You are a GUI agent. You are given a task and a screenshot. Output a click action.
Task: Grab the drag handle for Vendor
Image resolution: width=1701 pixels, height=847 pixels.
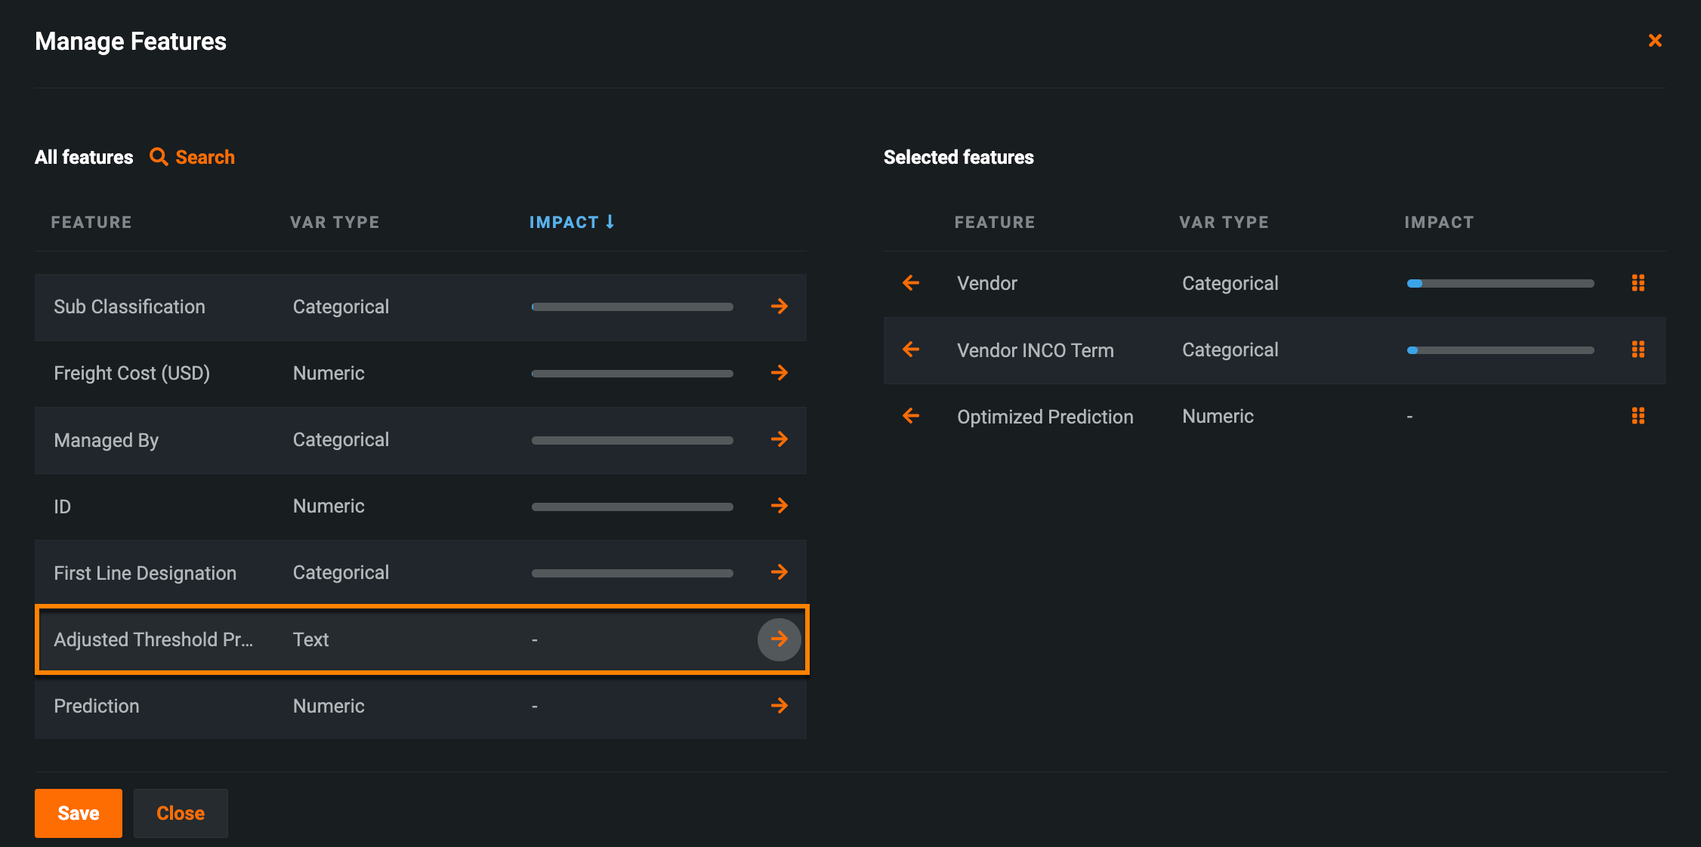pos(1638,283)
